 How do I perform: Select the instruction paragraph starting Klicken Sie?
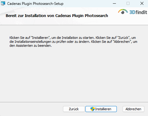click(x=73, y=42)
